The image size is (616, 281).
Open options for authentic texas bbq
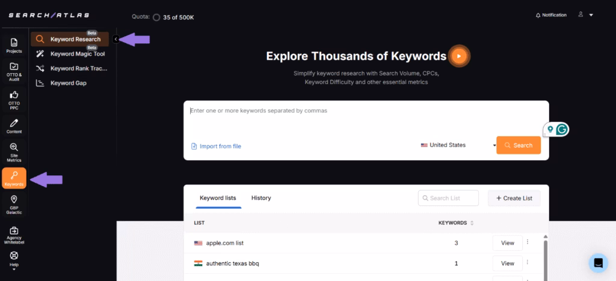click(528, 262)
